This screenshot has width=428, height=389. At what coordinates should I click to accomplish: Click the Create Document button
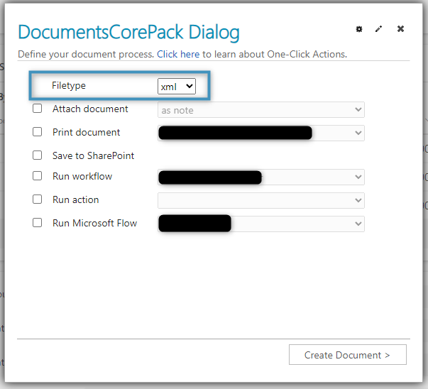point(348,355)
